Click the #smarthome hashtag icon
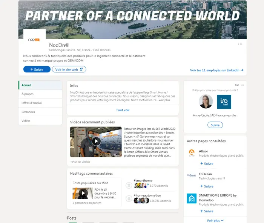This screenshot has width=264, height=223. tap(129, 185)
